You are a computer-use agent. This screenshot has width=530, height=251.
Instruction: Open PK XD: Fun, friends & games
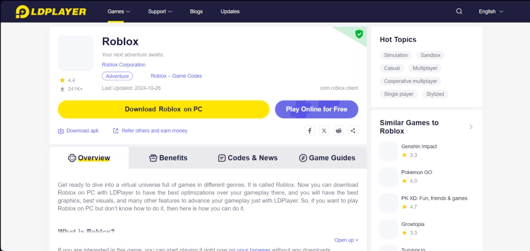(x=434, y=198)
